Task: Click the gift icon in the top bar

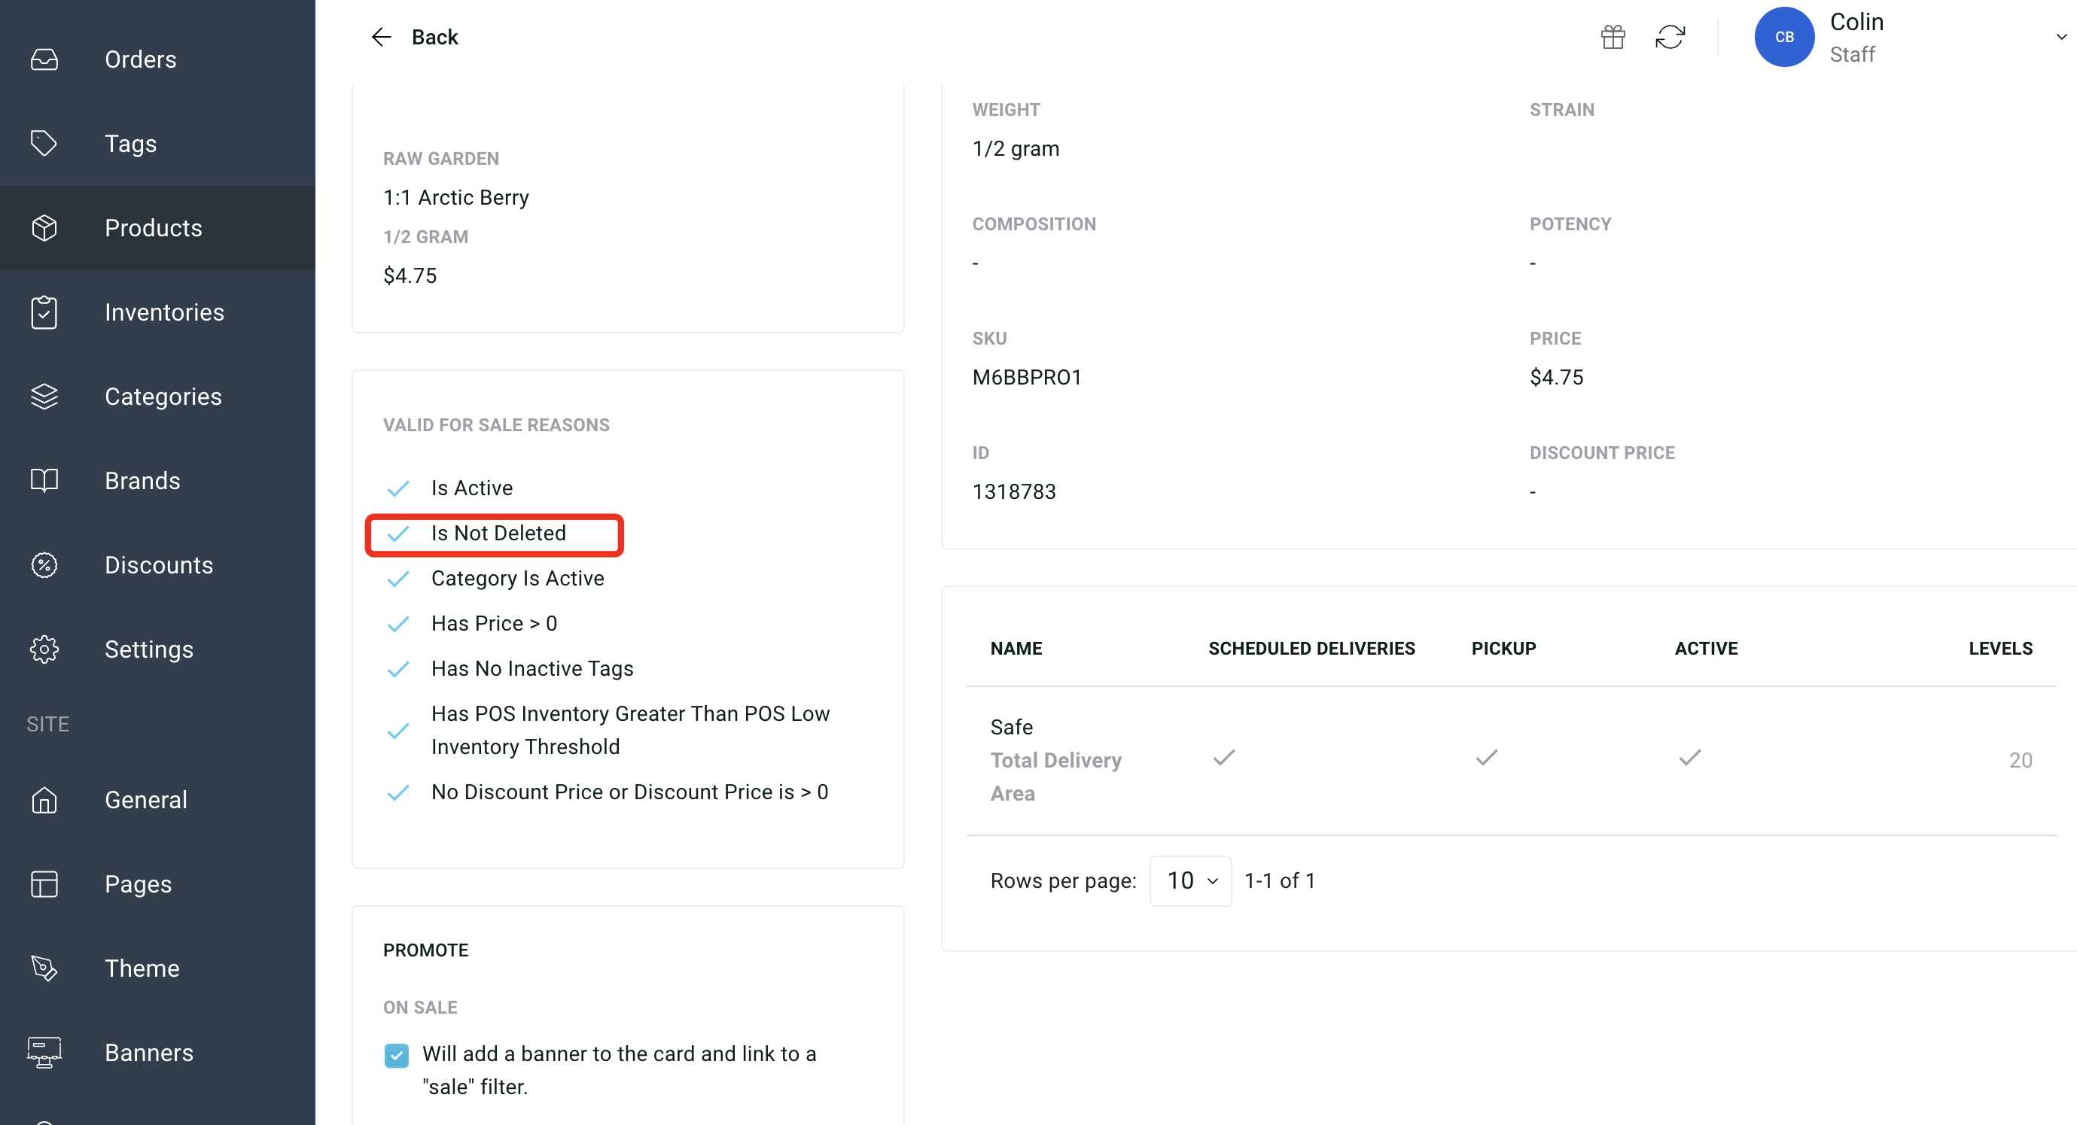Action: [1613, 36]
